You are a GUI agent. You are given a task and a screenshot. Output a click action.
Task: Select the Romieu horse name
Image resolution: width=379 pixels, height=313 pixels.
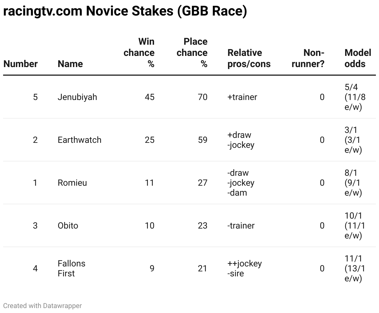[x=72, y=183]
